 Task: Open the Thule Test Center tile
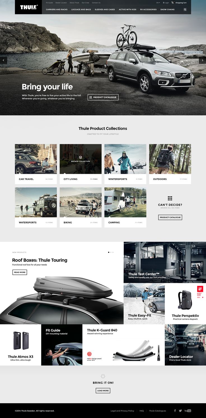[x=165, y=262]
